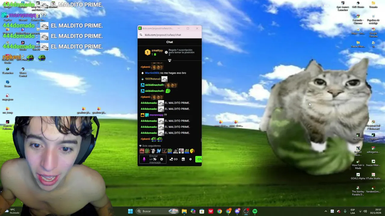
Task: Open the chat shop storefront icon
Action: [183, 159]
